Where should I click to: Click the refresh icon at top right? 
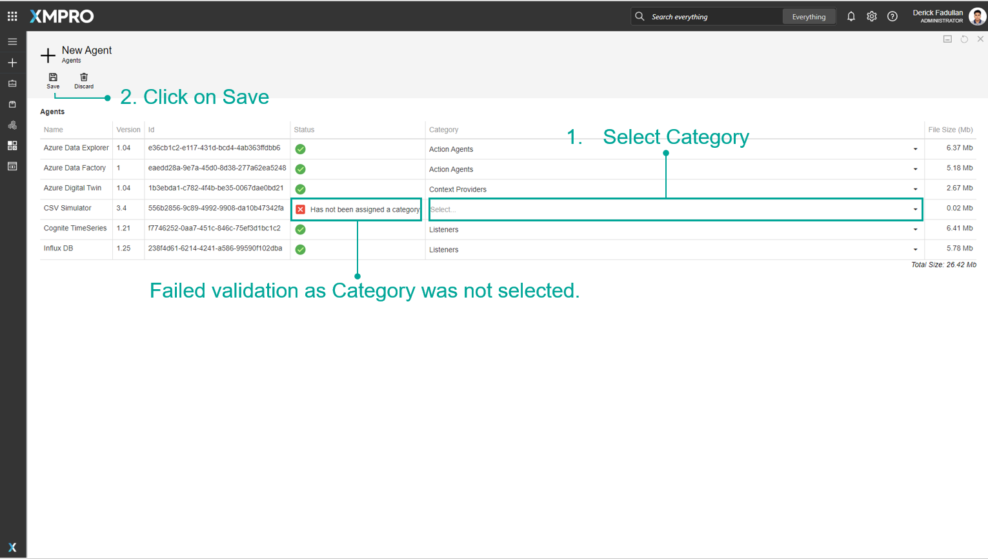pyautogui.click(x=964, y=39)
